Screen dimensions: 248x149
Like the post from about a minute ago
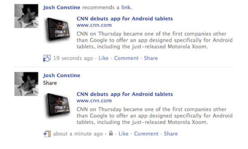(123, 134)
